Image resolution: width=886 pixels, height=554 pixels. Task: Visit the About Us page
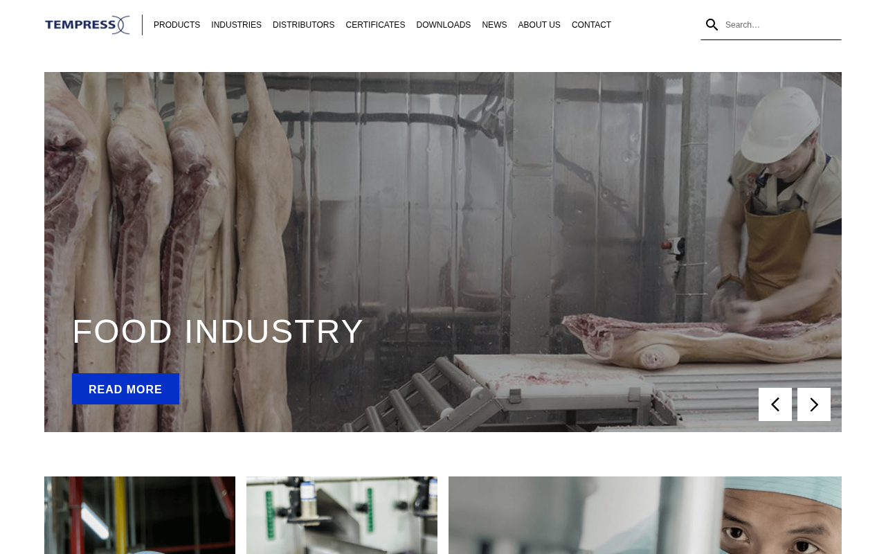(x=539, y=25)
